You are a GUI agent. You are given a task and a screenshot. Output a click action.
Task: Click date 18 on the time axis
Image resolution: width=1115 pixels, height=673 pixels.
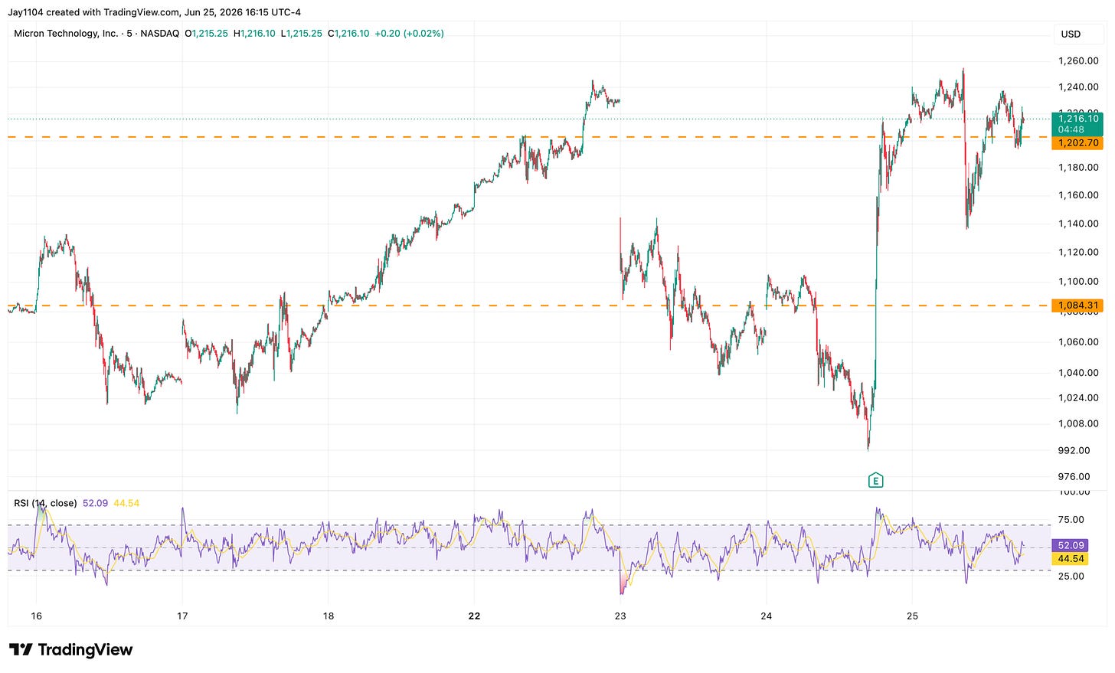pyautogui.click(x=329, y=616)
